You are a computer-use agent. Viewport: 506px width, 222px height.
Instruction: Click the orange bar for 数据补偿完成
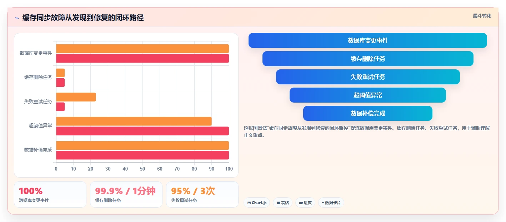(x=142, y=145)
